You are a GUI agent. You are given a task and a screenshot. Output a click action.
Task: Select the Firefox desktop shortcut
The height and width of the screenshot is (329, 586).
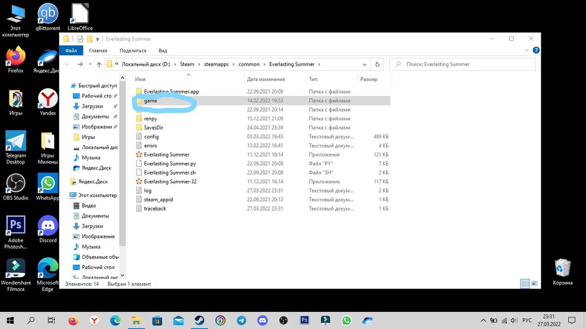[x=16, y=59]
